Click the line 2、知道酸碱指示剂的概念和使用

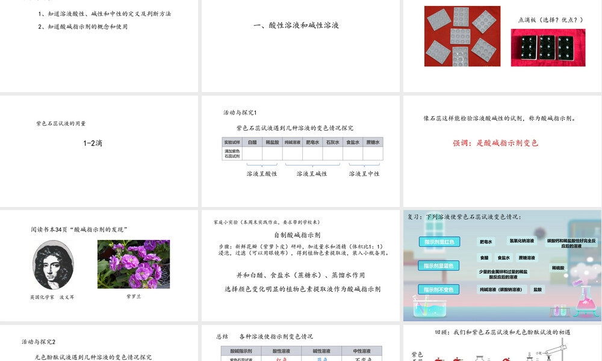[x=82, y=26]
